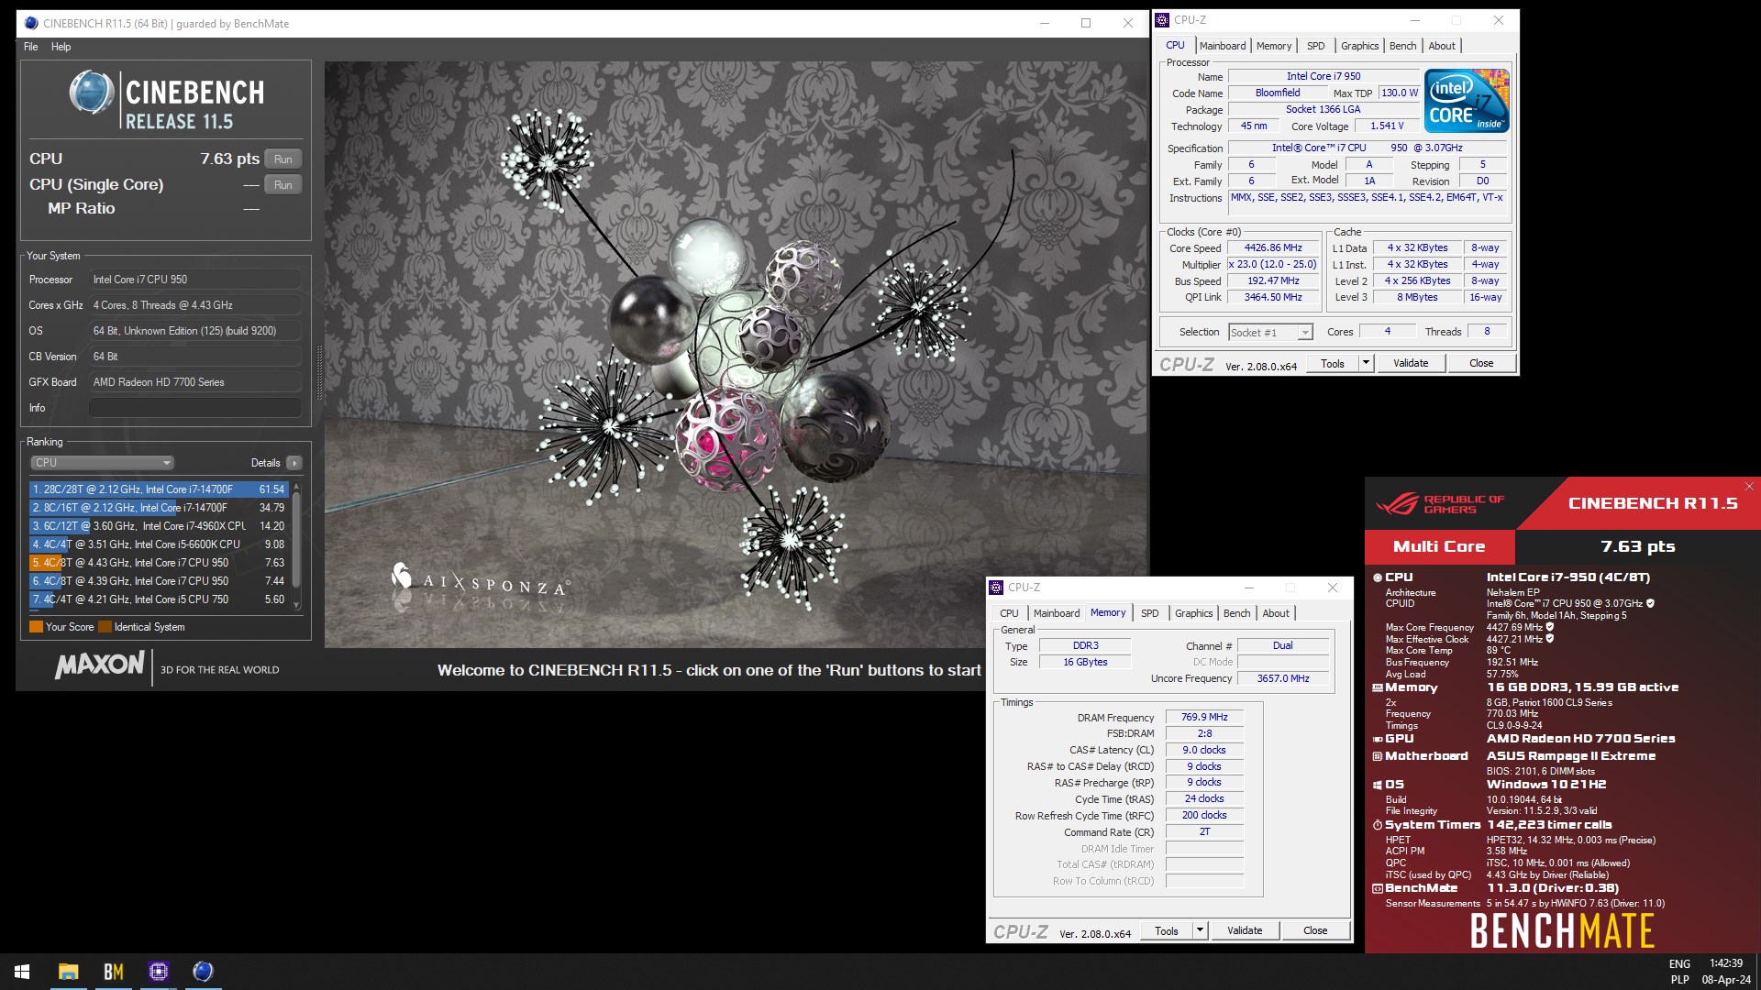Switch to Mainboard tab in top CPU-Z
Screen dimensions: 1761x990
click(1222, 46)
